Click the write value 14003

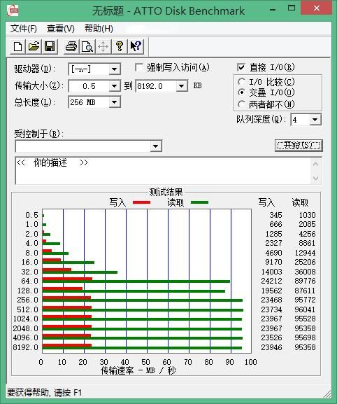pos(272,272)
